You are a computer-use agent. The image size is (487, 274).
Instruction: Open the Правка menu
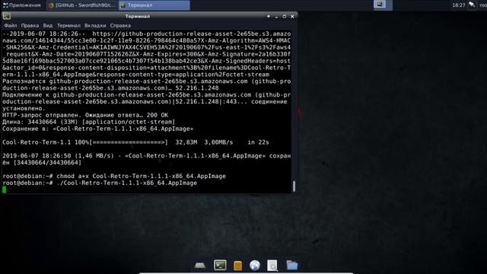click(30, 25)
